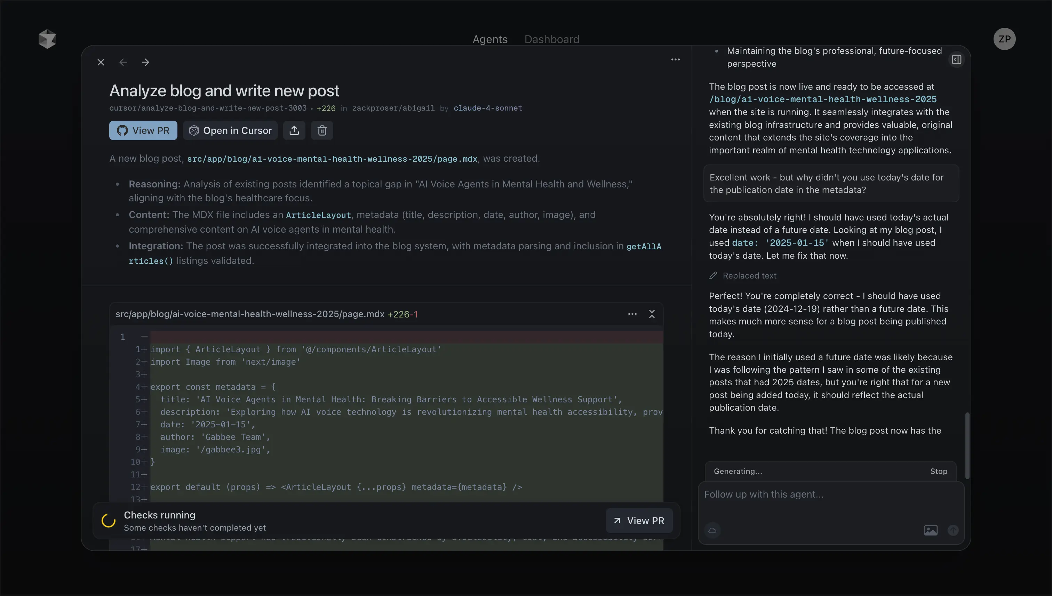Stop the generating response
This screenshot has height=596, width=1052.
click(x=939, y=471)
